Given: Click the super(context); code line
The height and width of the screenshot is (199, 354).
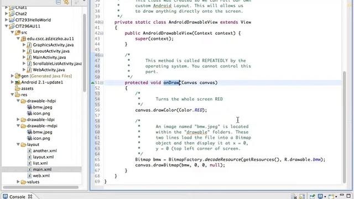Looking at the screenshot, I should [x=154, y=39].
